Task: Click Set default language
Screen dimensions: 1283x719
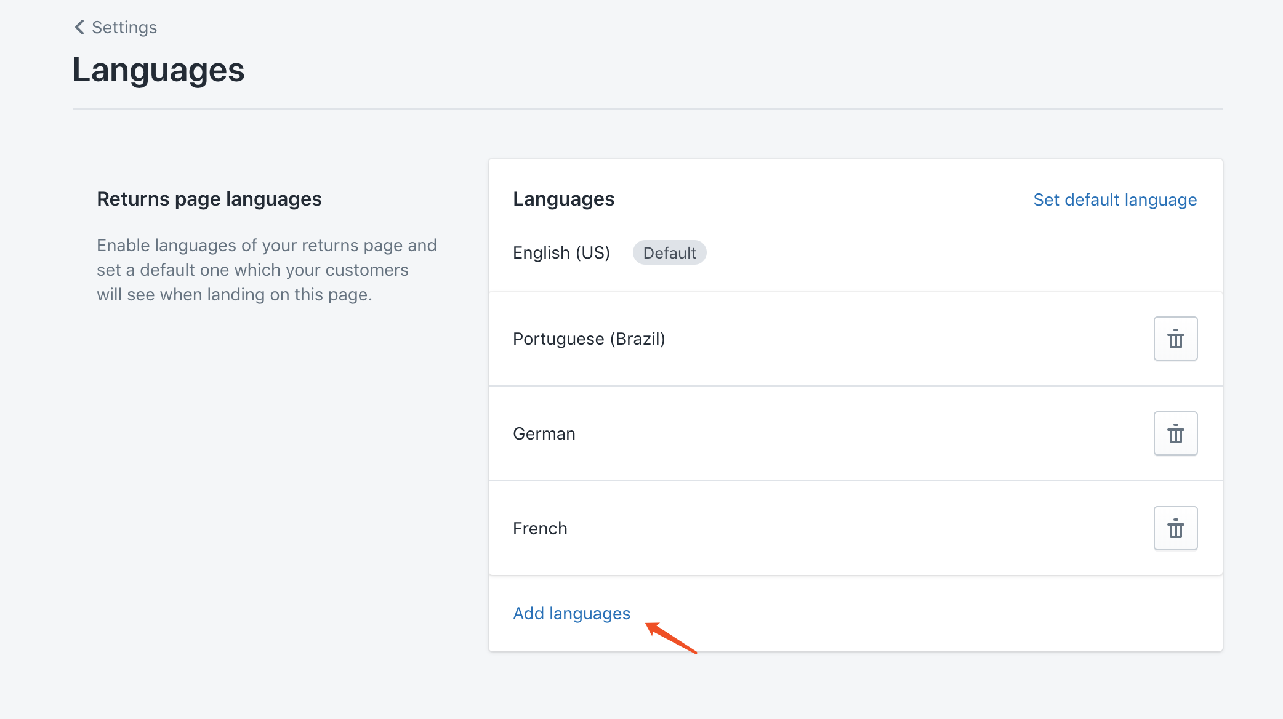Action: point(1114,199)
